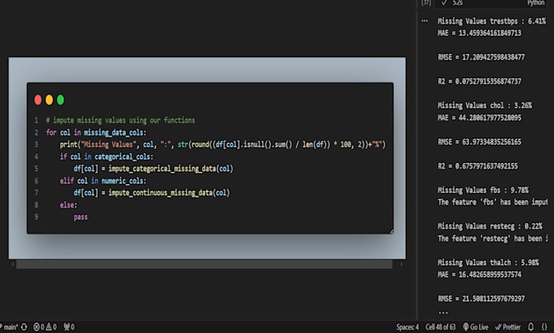
Task: Click the 'if col in categorical_cols:' code line
Action: coord(107,156)
